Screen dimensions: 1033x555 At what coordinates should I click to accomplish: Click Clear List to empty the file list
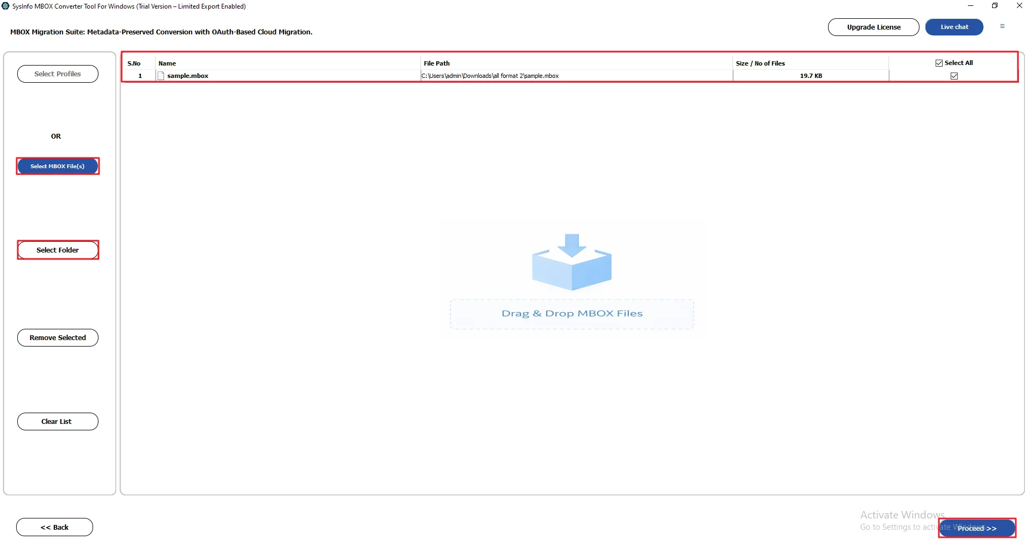(x=58, y=421)
